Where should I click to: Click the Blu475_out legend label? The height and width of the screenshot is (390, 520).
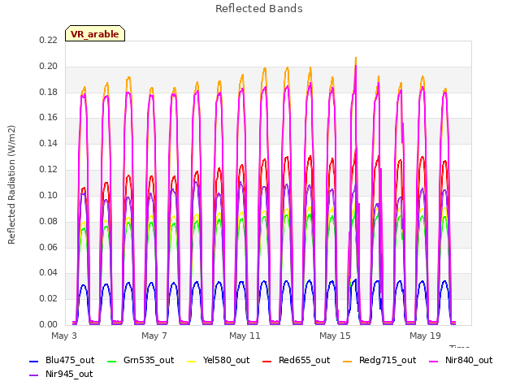click(x=70, y=360)
